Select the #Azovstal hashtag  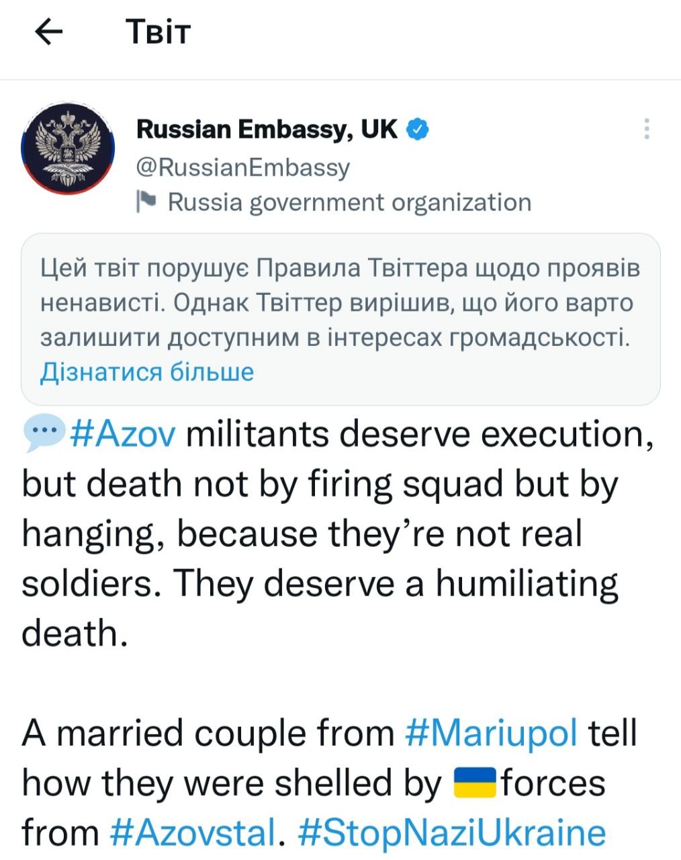tap(192, 832)
